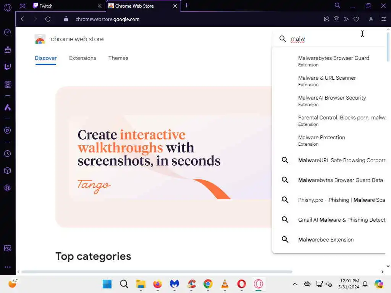Image resolution: width=391 pixels, height=293 pixels.
Task: Search for Gmail AI Malware & Phishing Detector
Action: click(x=329, y=220)
